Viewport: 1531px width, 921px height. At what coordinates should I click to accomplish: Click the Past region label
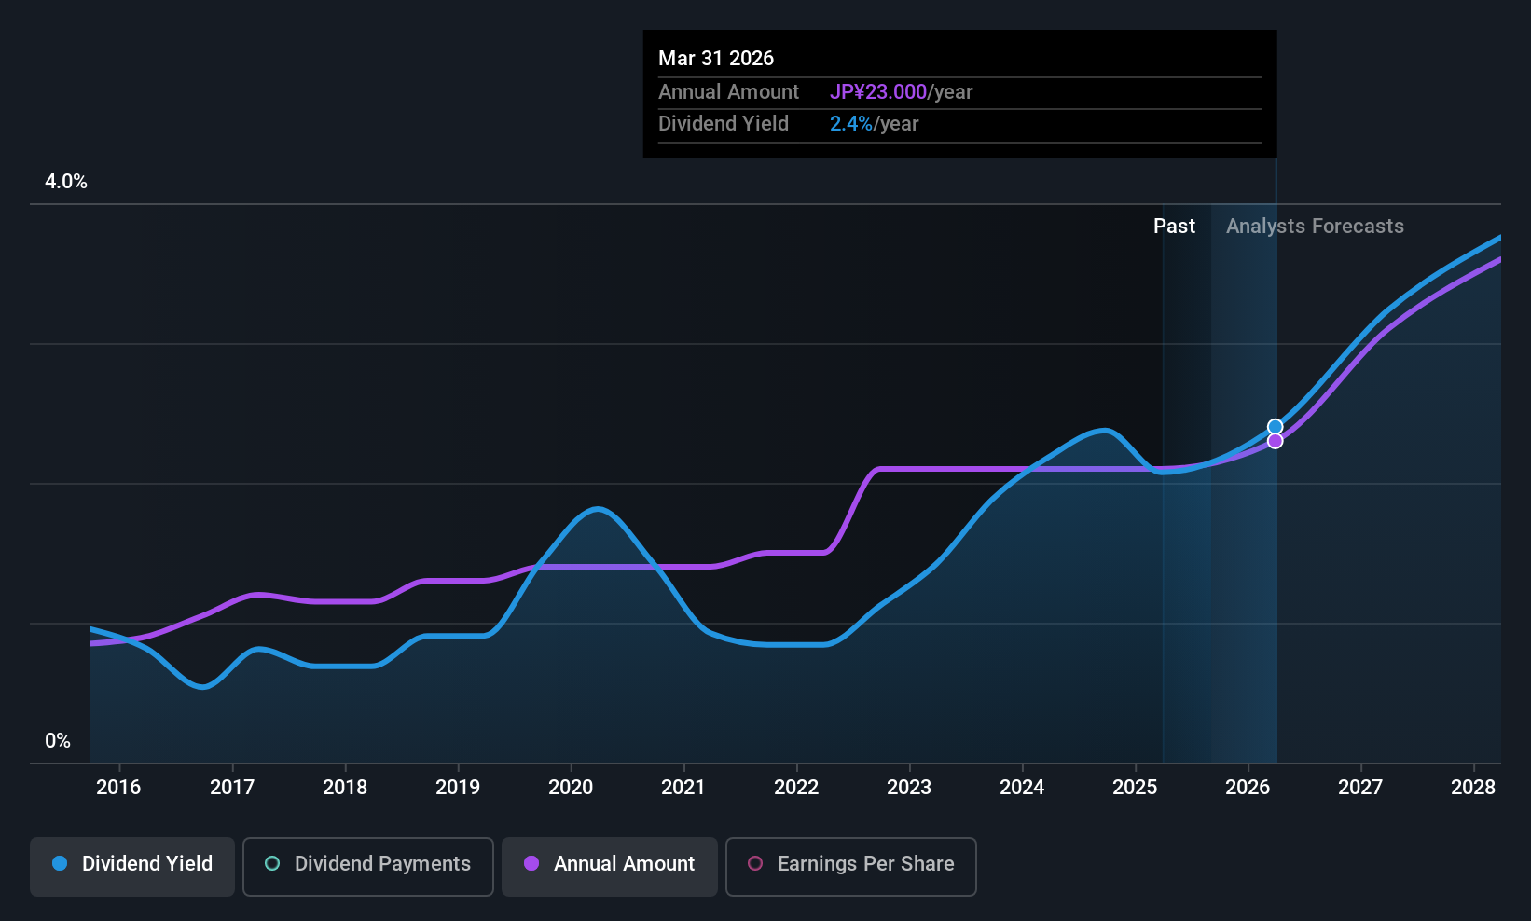pos(1174,227)
